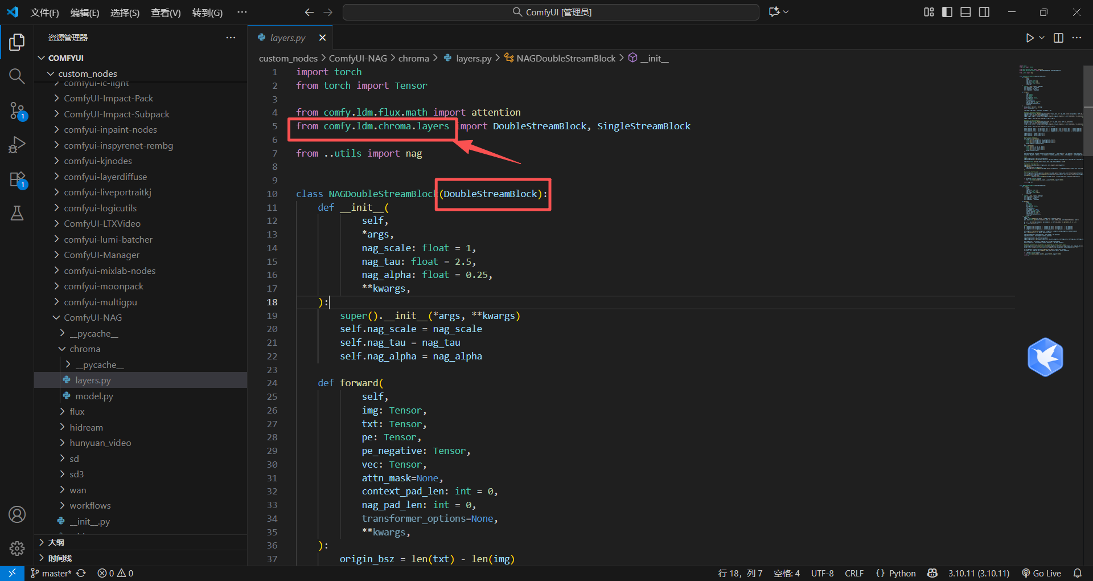Click master* branch in status bar
1093x581 pixels.
point(51,573)
